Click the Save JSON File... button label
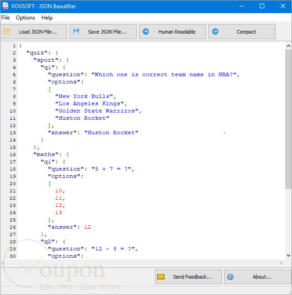 [107, 32]
